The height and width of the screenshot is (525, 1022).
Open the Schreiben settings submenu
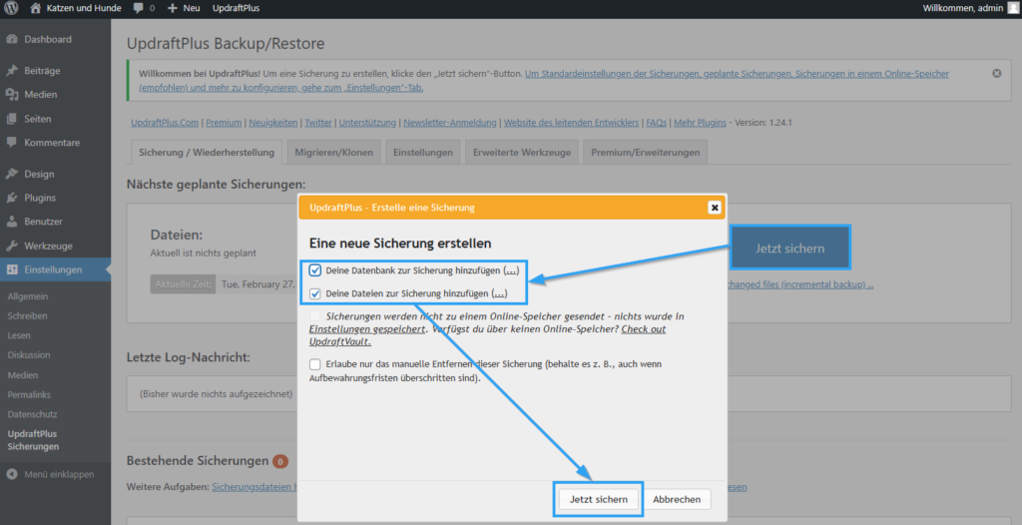(27, 315)
